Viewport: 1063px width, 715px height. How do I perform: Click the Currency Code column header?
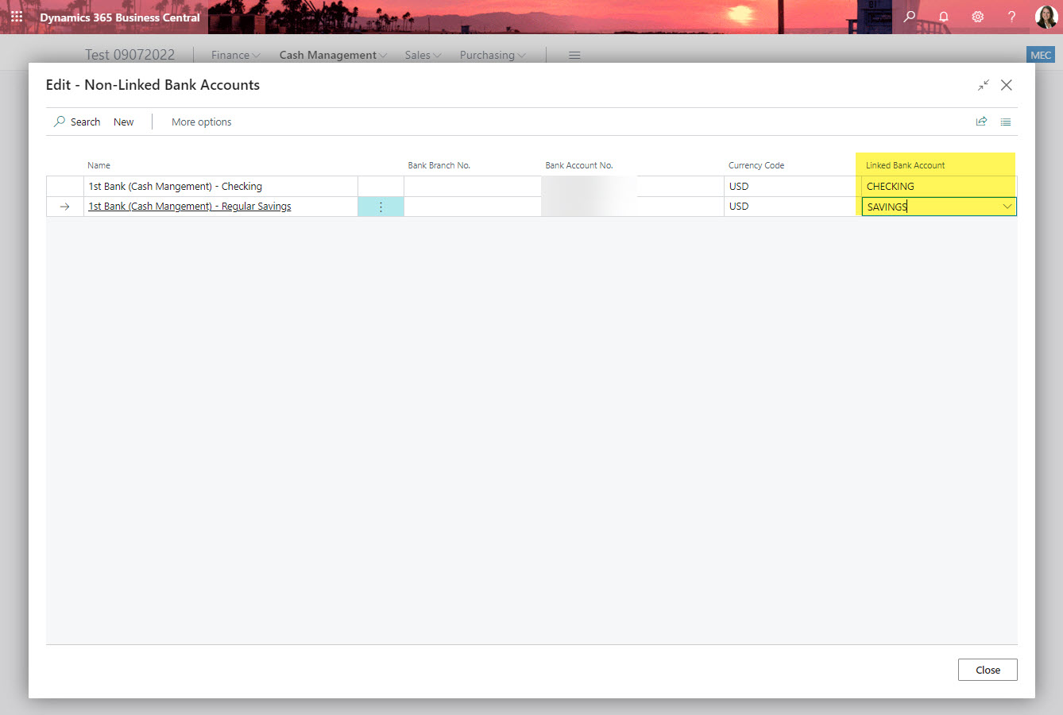(756, 165)
